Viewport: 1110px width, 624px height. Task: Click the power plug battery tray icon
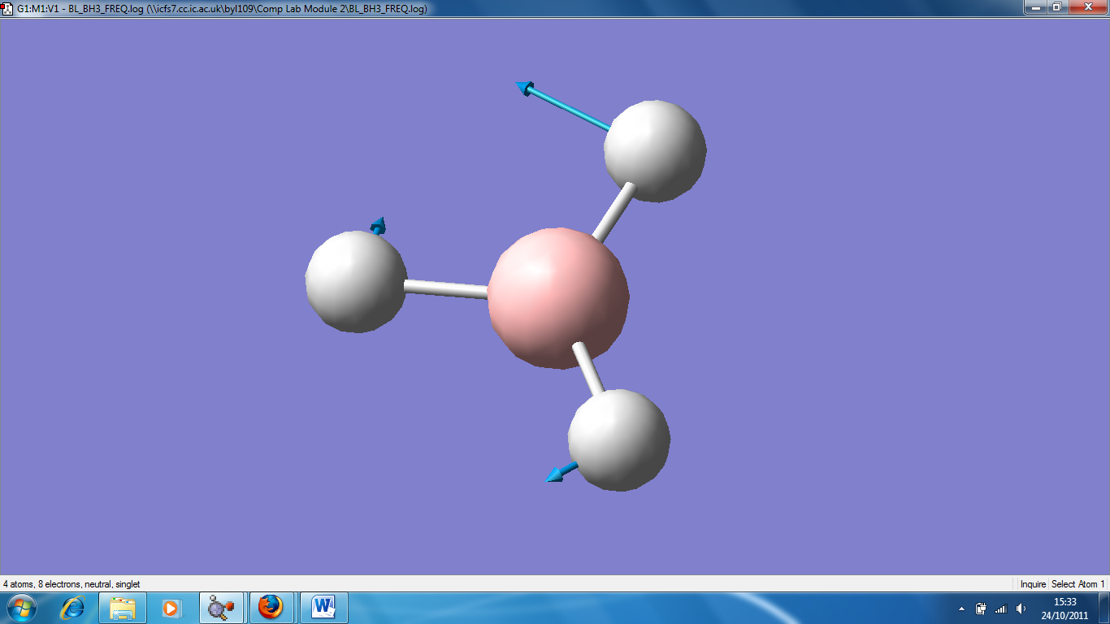(x=981, y=608)
